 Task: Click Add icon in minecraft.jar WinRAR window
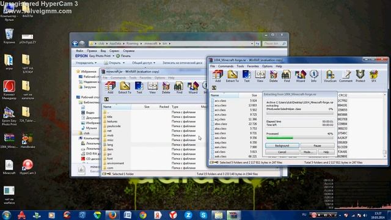pos(110,87)
